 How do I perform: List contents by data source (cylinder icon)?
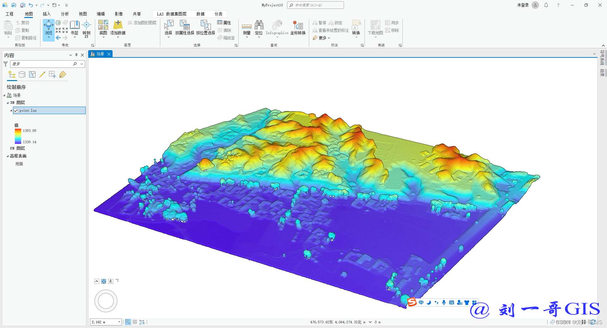point(22,75)
